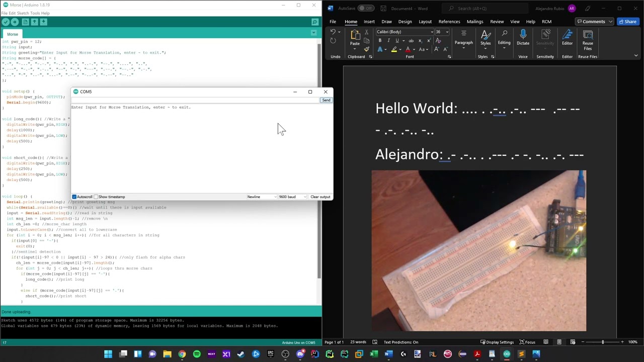Click the Serial Monitor input field
The image size is (644, 362).
click(195, 100)
